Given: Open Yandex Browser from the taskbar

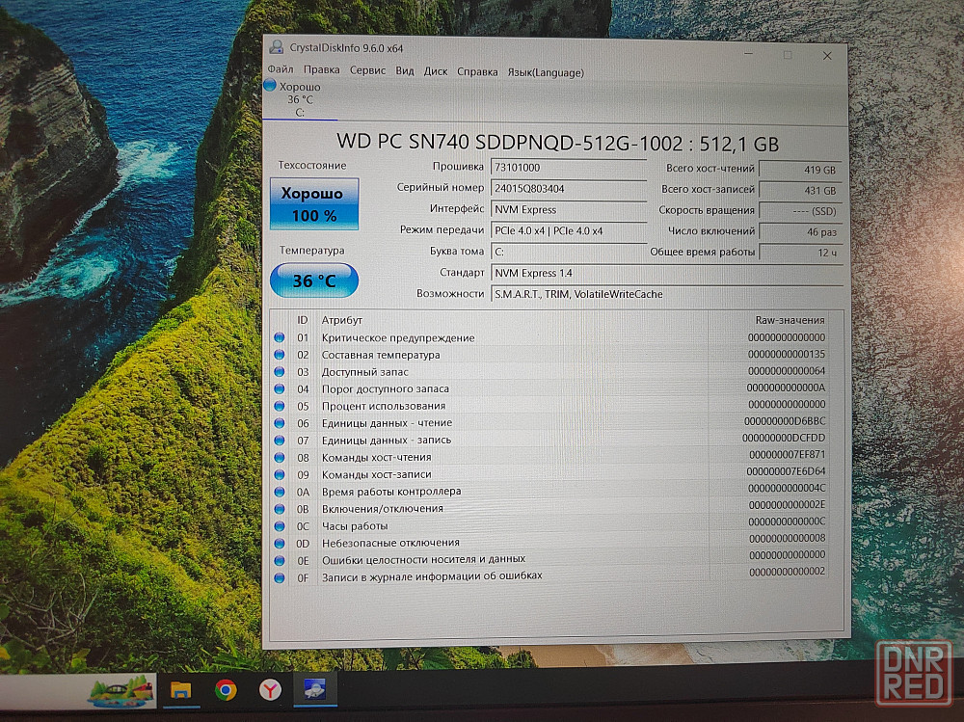Looking at the screenshot, I should click(270, 690).
